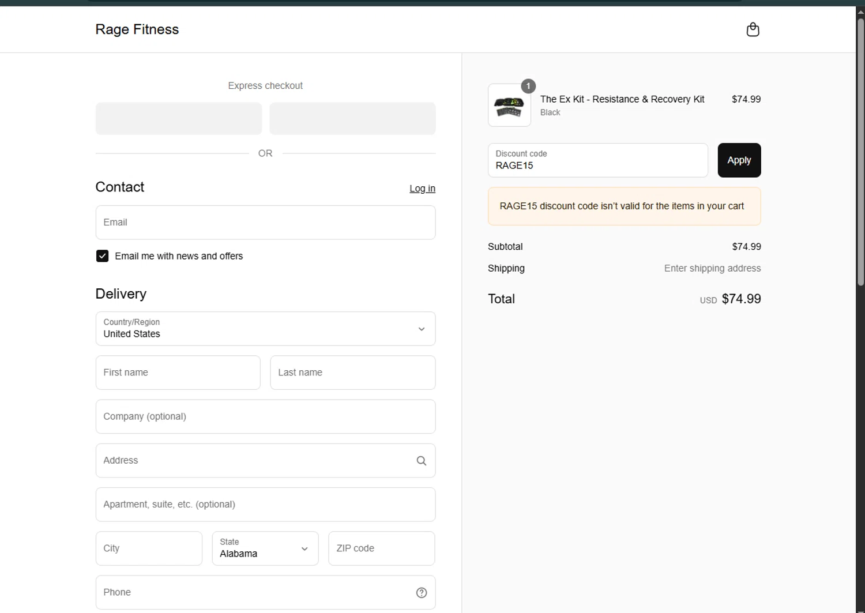Uncheck Email me with news and offers
Viewport: 865px width, 613px height.
tap(102, 256)
